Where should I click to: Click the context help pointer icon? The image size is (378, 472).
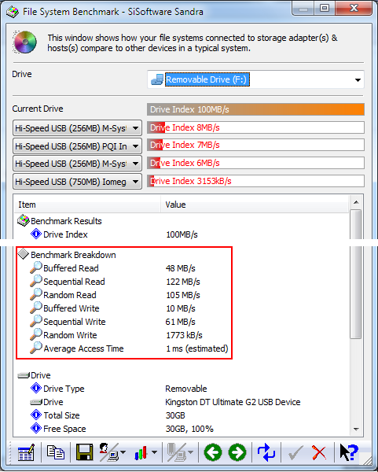349,452
